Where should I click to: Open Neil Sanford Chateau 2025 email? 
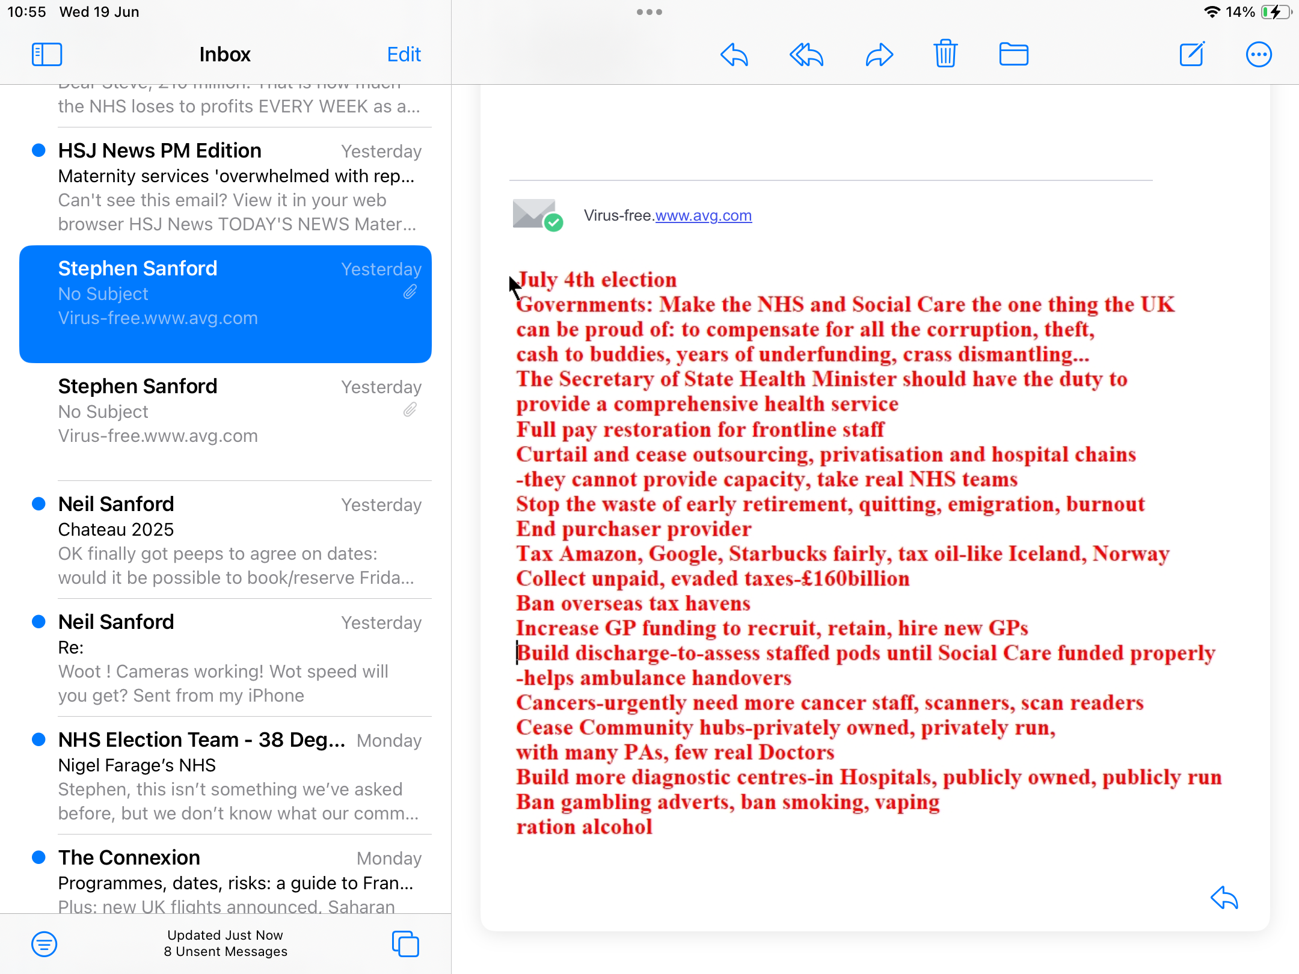coord(226,540)
